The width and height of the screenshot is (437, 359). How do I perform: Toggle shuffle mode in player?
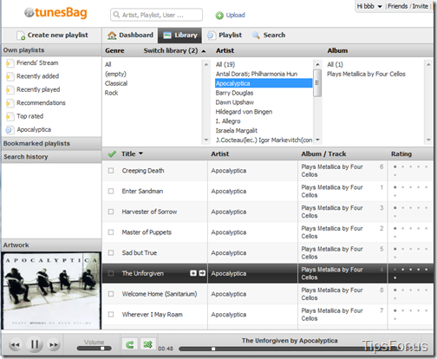tap(148, 344)
